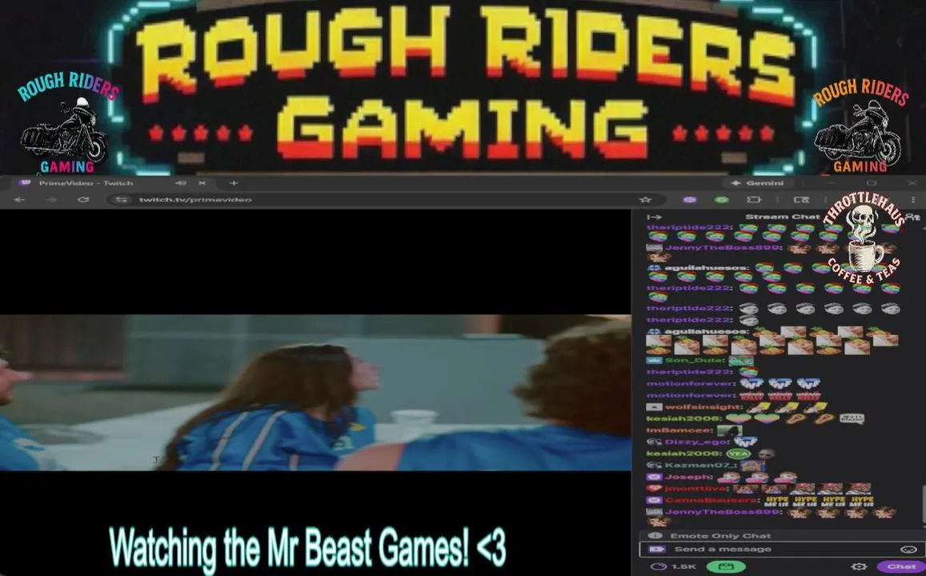Click the Stream Chat heading
Image resolution: width=926 pixels, height=576 pixels.
click(783, 217)
